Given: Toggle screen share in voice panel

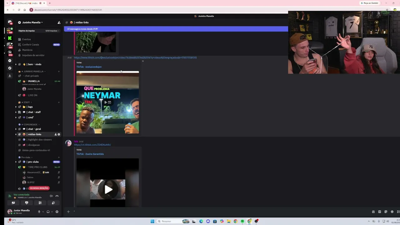Looking at the screenshot, I should pos(27,203).
